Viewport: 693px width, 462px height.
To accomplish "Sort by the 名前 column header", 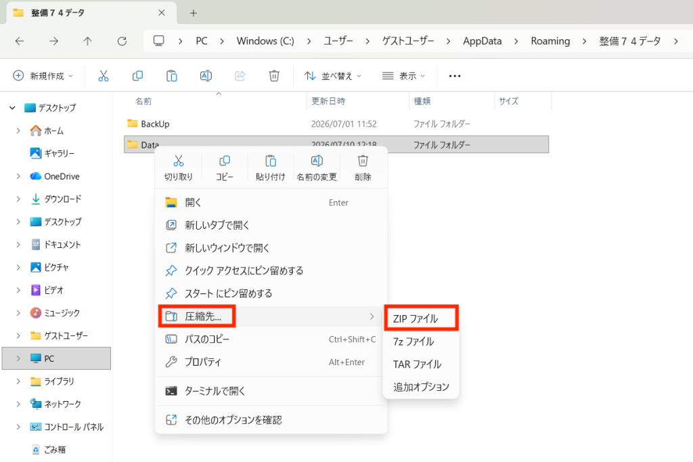I will tap(143, 102).
